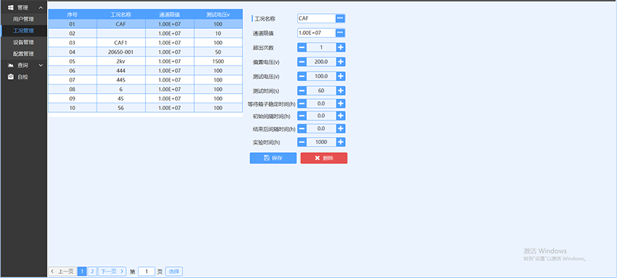Increase 等待箱子稳定时间(h) with plus button

click(341, 103)
